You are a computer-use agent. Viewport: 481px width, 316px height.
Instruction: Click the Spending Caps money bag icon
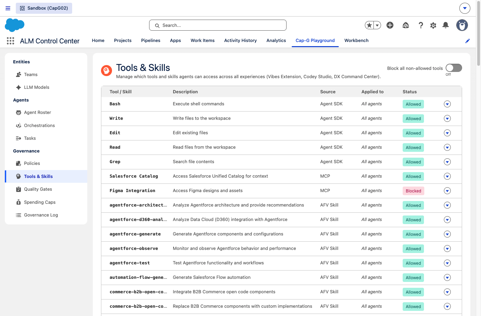pos(19,202)
